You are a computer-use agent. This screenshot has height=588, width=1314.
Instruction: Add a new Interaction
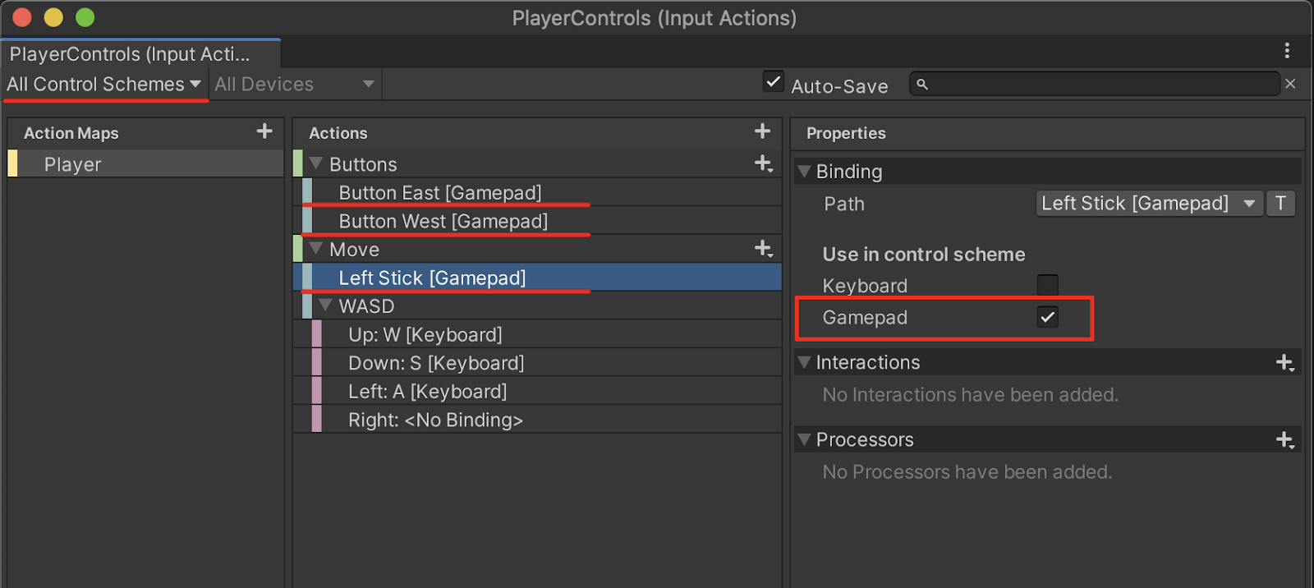(x=1284, y=362)
